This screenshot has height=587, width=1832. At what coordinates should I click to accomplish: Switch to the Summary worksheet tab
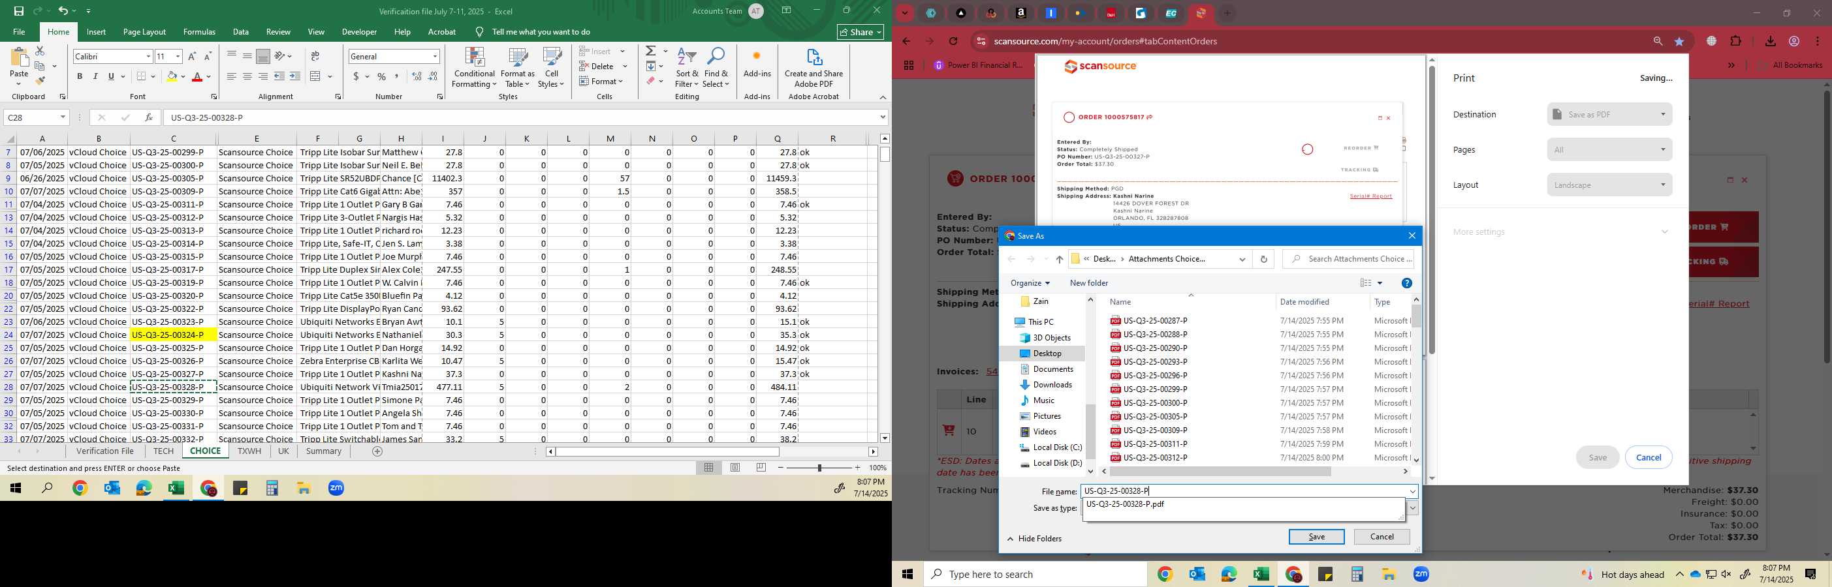tap(324, 451)
